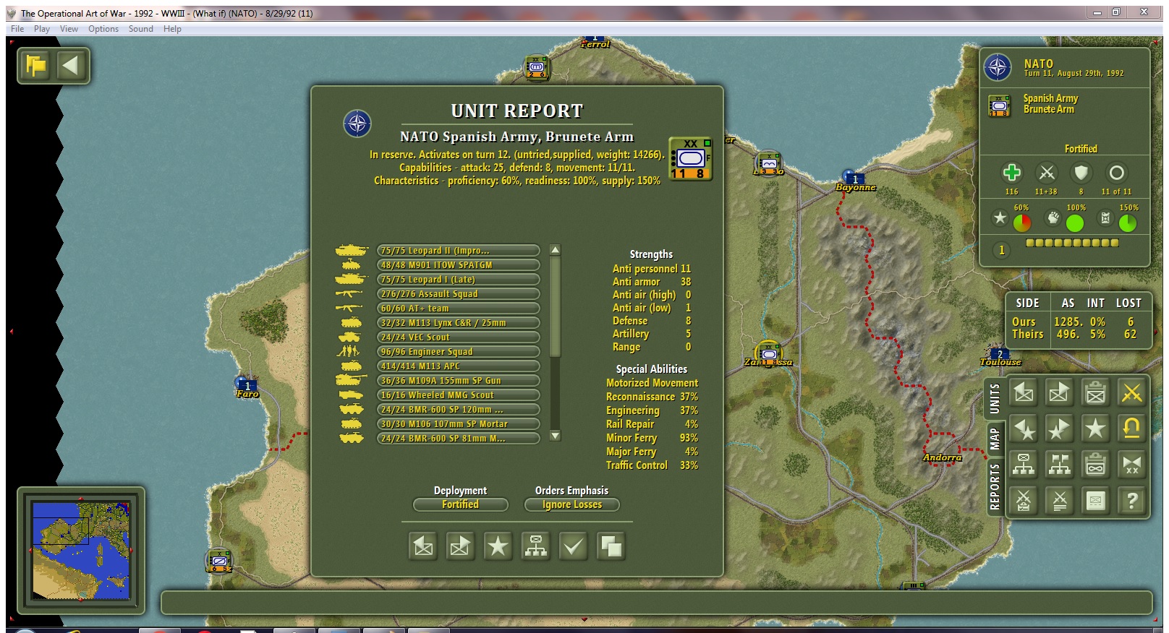Click previous unit button in Unit Report
Screen dimensions: 1169x633
tap(423, 546)
